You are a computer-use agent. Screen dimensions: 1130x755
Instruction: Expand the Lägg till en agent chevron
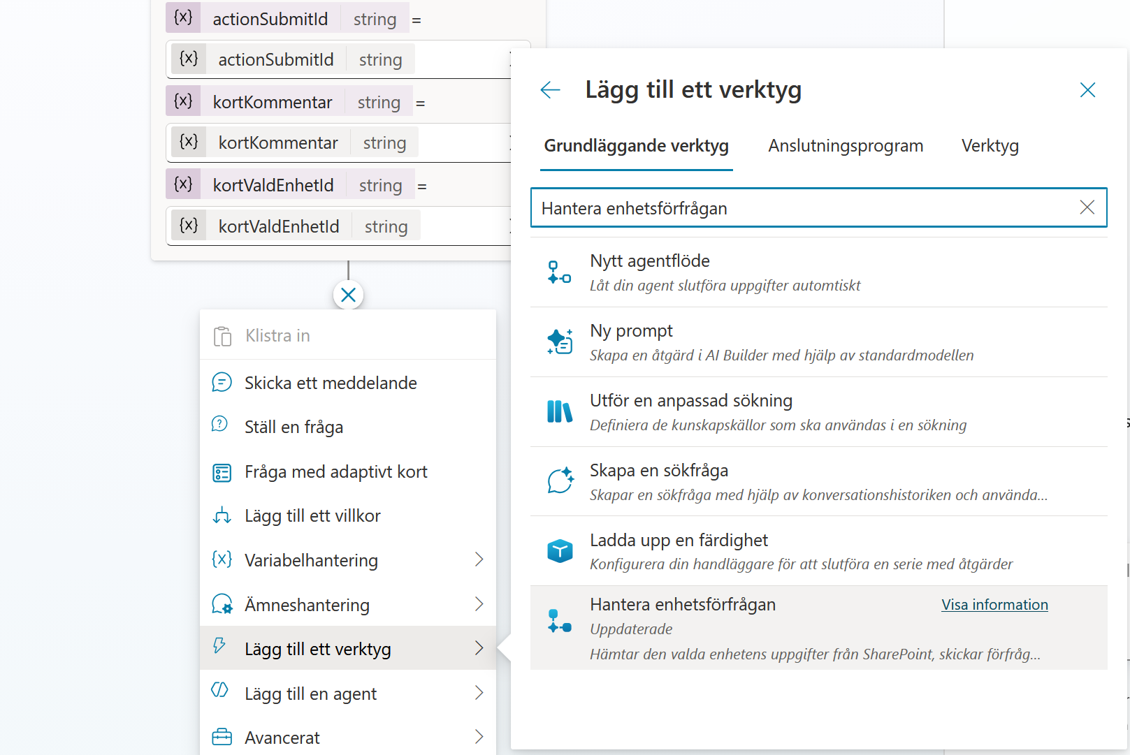479,693
